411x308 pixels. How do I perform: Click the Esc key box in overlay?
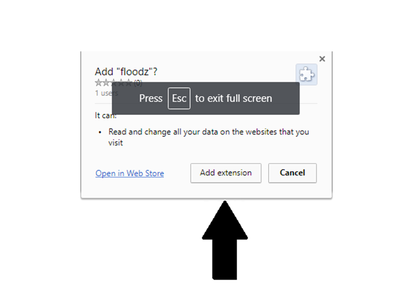(179, 98)
